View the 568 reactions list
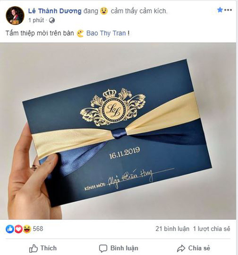The image size is (238, 255). (38, 229)
